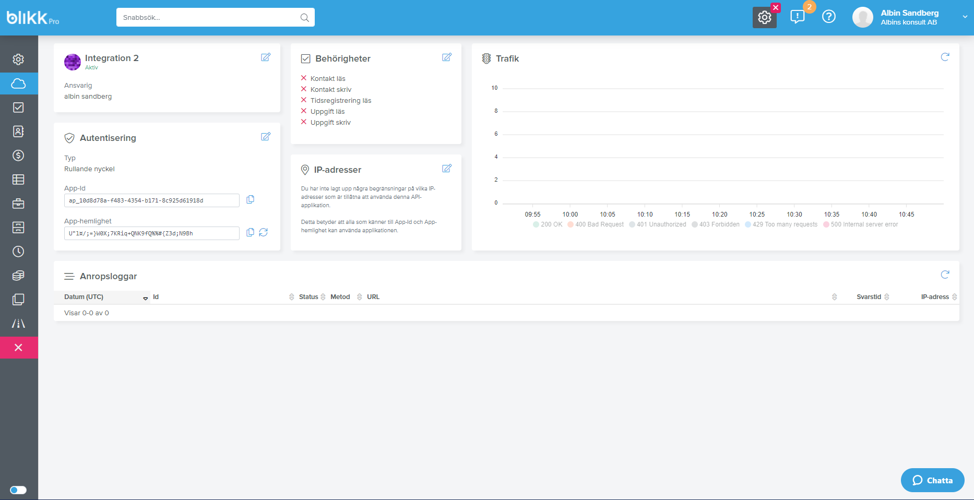Open the briefcase sidebar icon
Image resolution: width=974 pixels, height=500 pixels.
18,204
